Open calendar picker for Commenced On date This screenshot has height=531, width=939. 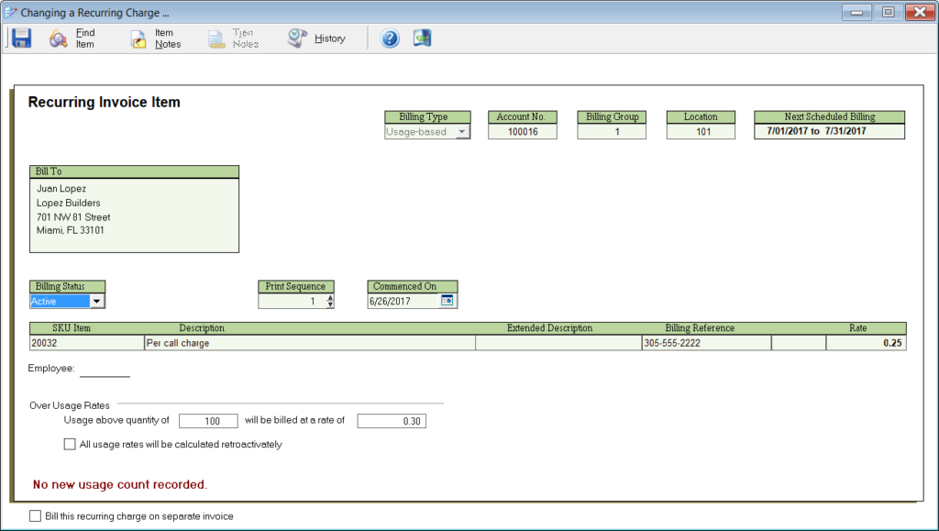tap(447, 301)
